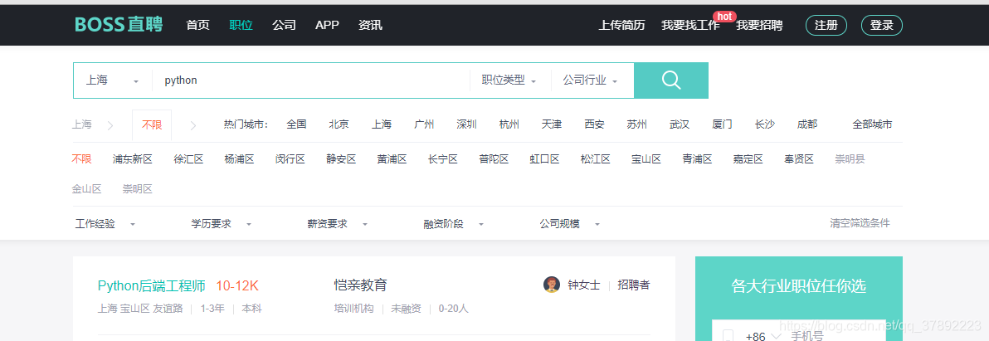The height and width of the screenshot is (341, 989).
Task: Select hot city 厦门
Action: click(722, 124)
